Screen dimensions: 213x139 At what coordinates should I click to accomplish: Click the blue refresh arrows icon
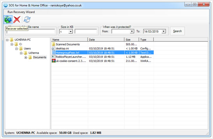(27, 20)
